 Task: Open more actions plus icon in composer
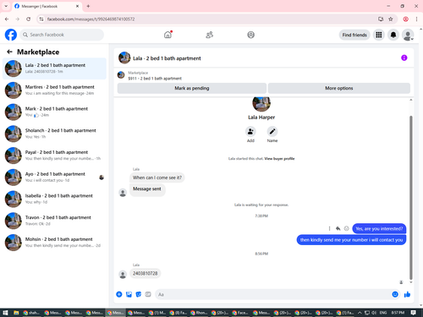(119, 294)
